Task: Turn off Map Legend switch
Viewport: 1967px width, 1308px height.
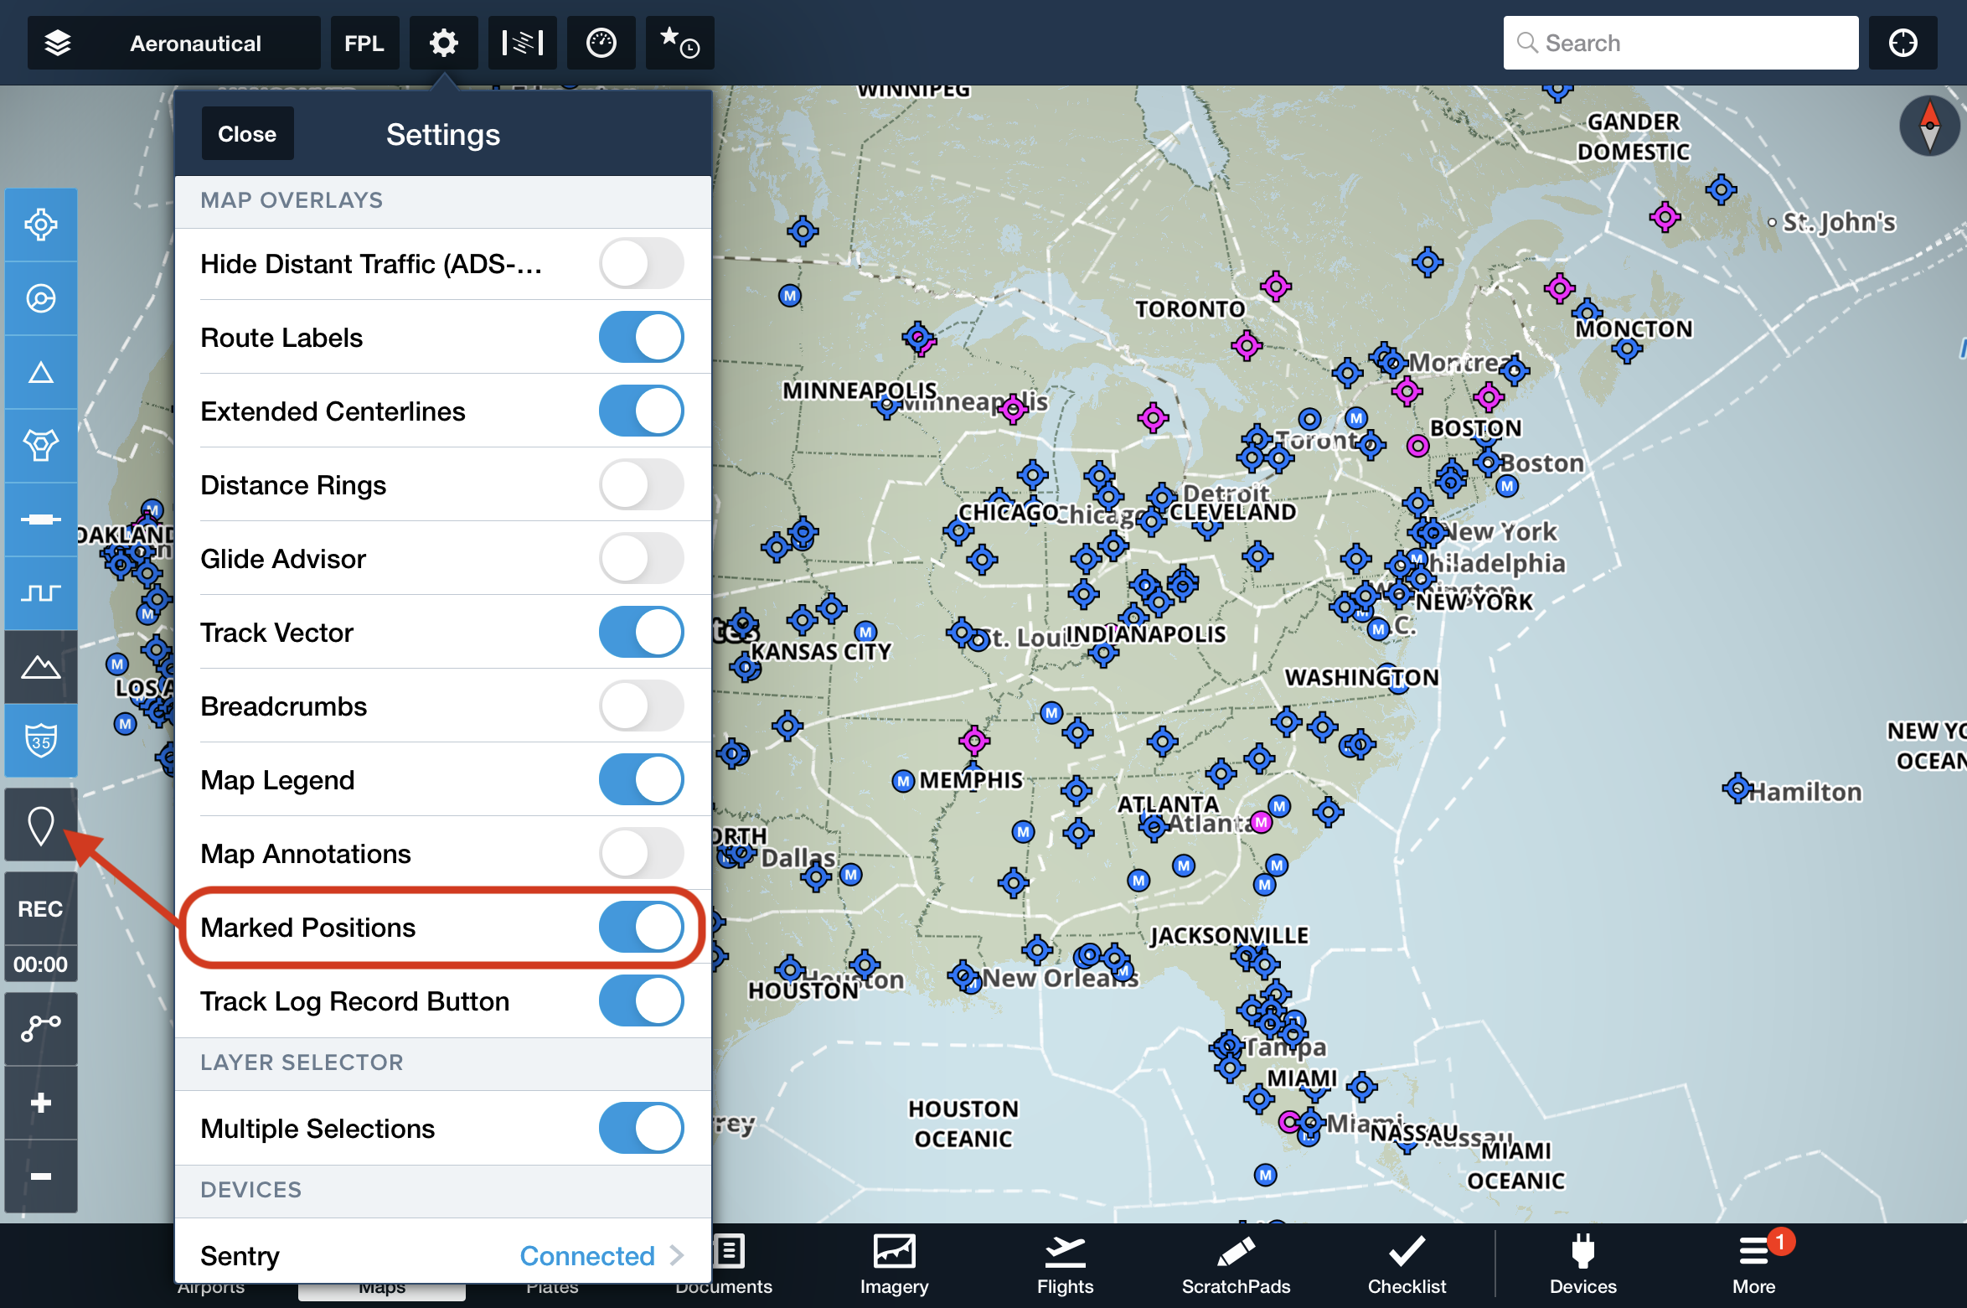Action: (642, 780)
